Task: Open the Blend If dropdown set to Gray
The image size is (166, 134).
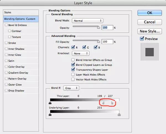Action: coord(71,88)
